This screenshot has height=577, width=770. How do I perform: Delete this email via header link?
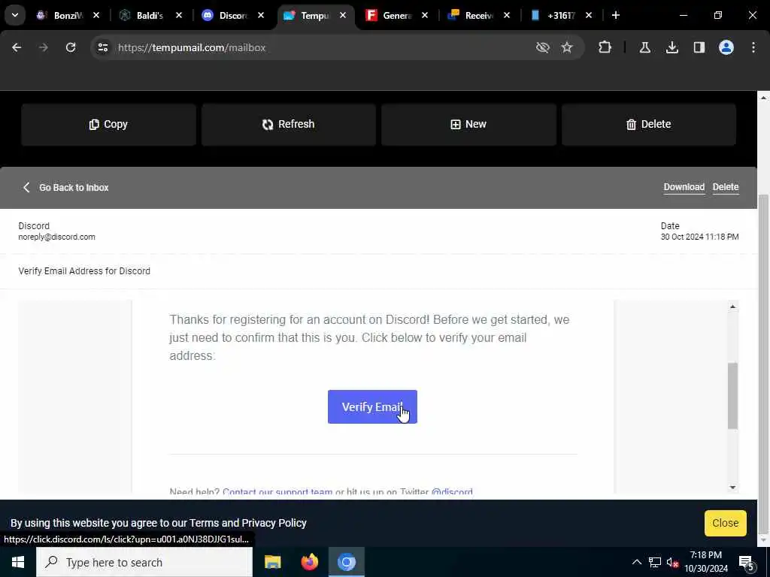tap(726, 187)
